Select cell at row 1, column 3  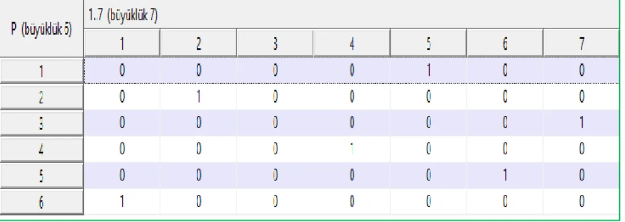point(275,71)
